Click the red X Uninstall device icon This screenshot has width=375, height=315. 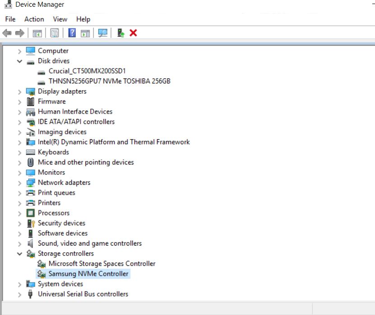point(133,33)
